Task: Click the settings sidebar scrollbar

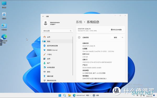Action: [x=73, y=56]
